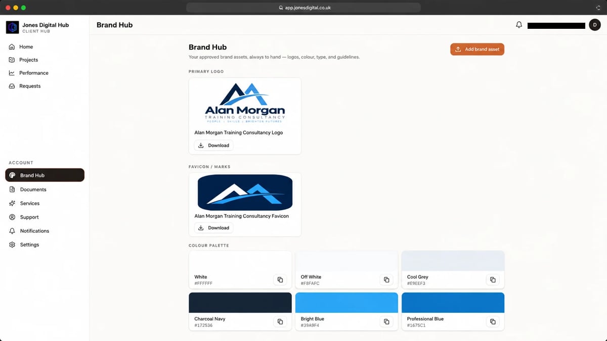Download the Alan Morgan Training Consultancy Logo
Screen dimensions: 607x341
point(213,145)
